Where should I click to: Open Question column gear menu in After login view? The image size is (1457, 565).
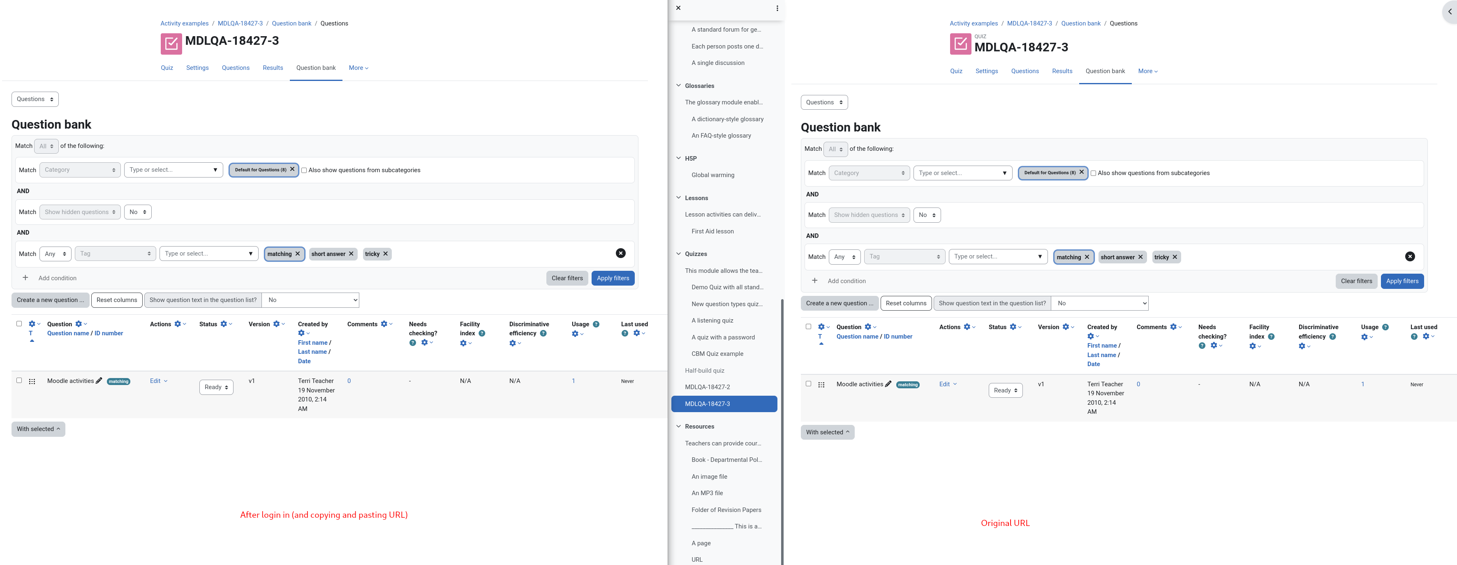(x=81, y=324)
